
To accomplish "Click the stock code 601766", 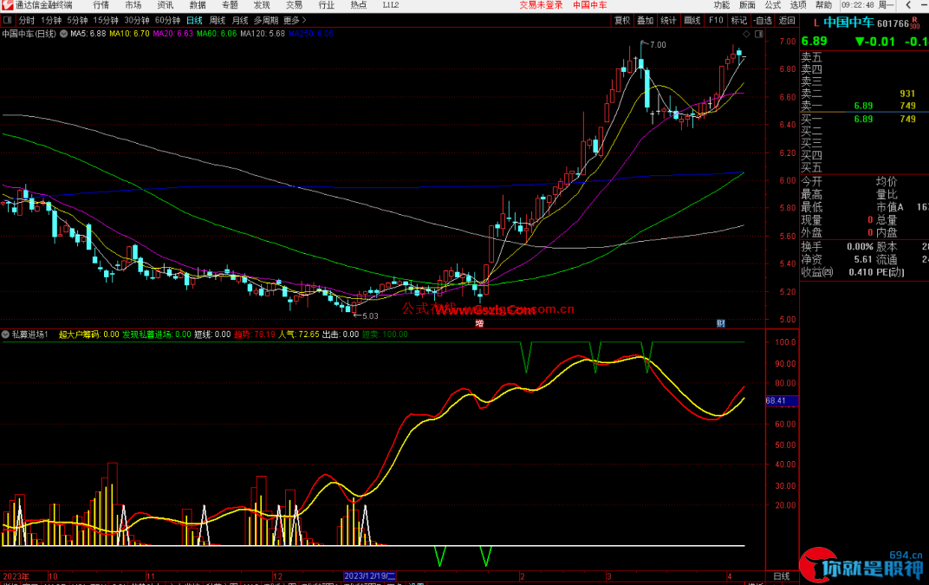I will (x=893, y=23).
